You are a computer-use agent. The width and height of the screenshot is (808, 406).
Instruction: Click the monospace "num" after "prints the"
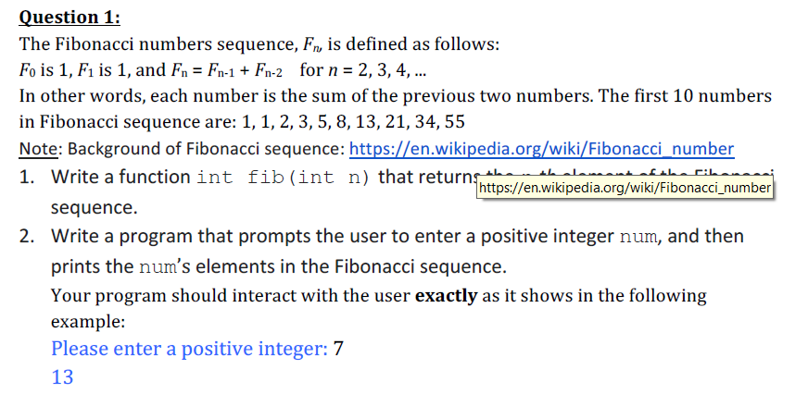tap(158, 268)
